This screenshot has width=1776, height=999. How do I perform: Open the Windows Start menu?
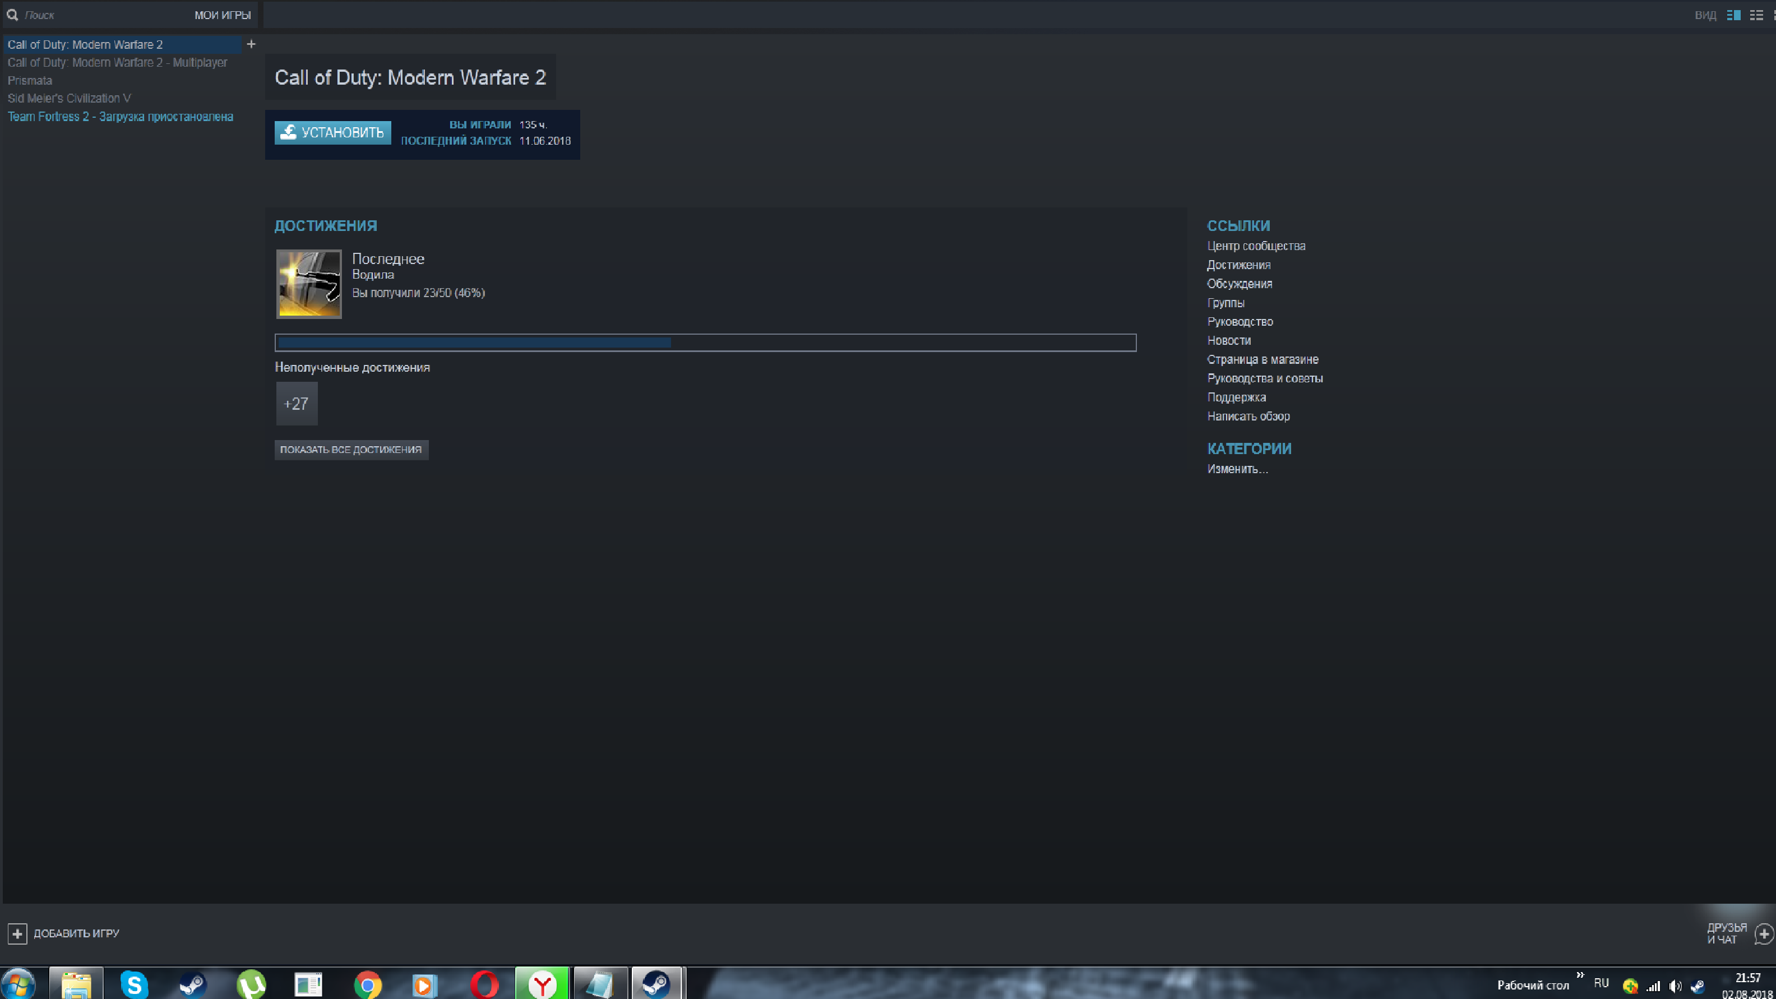[x=18, y=984]
